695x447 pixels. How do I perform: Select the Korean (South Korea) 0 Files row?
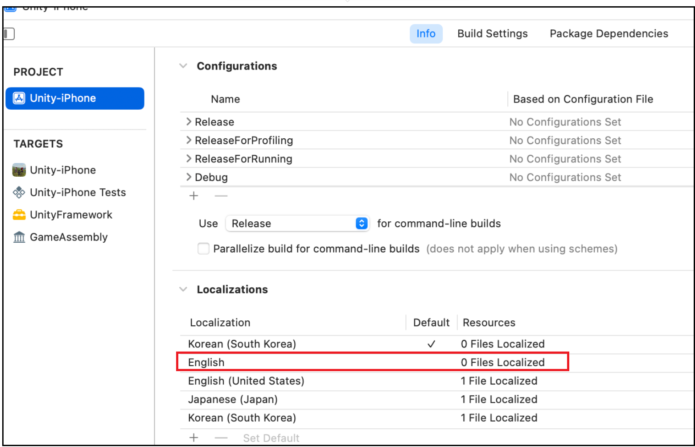[437, 344]
